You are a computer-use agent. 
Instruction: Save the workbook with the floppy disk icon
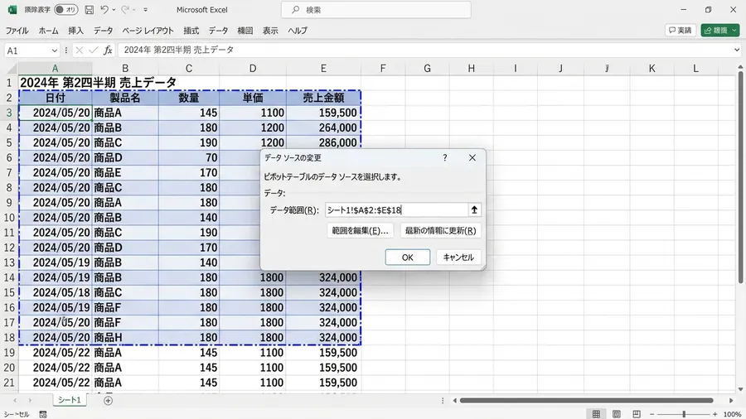click(x=89, y=9)
